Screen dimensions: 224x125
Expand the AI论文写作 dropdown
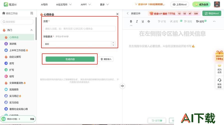point(64,4)
